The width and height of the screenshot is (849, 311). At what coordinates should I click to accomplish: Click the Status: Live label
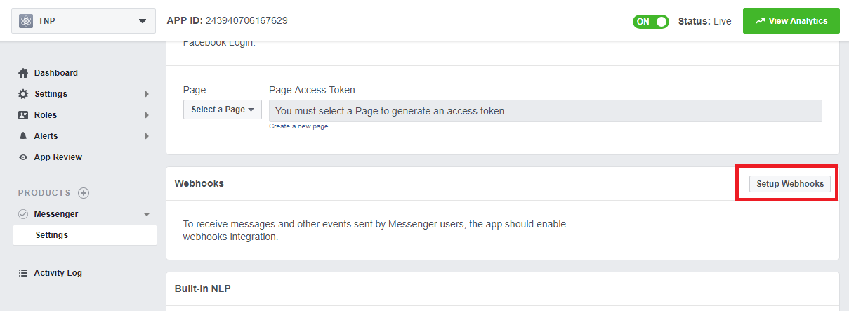704,21
